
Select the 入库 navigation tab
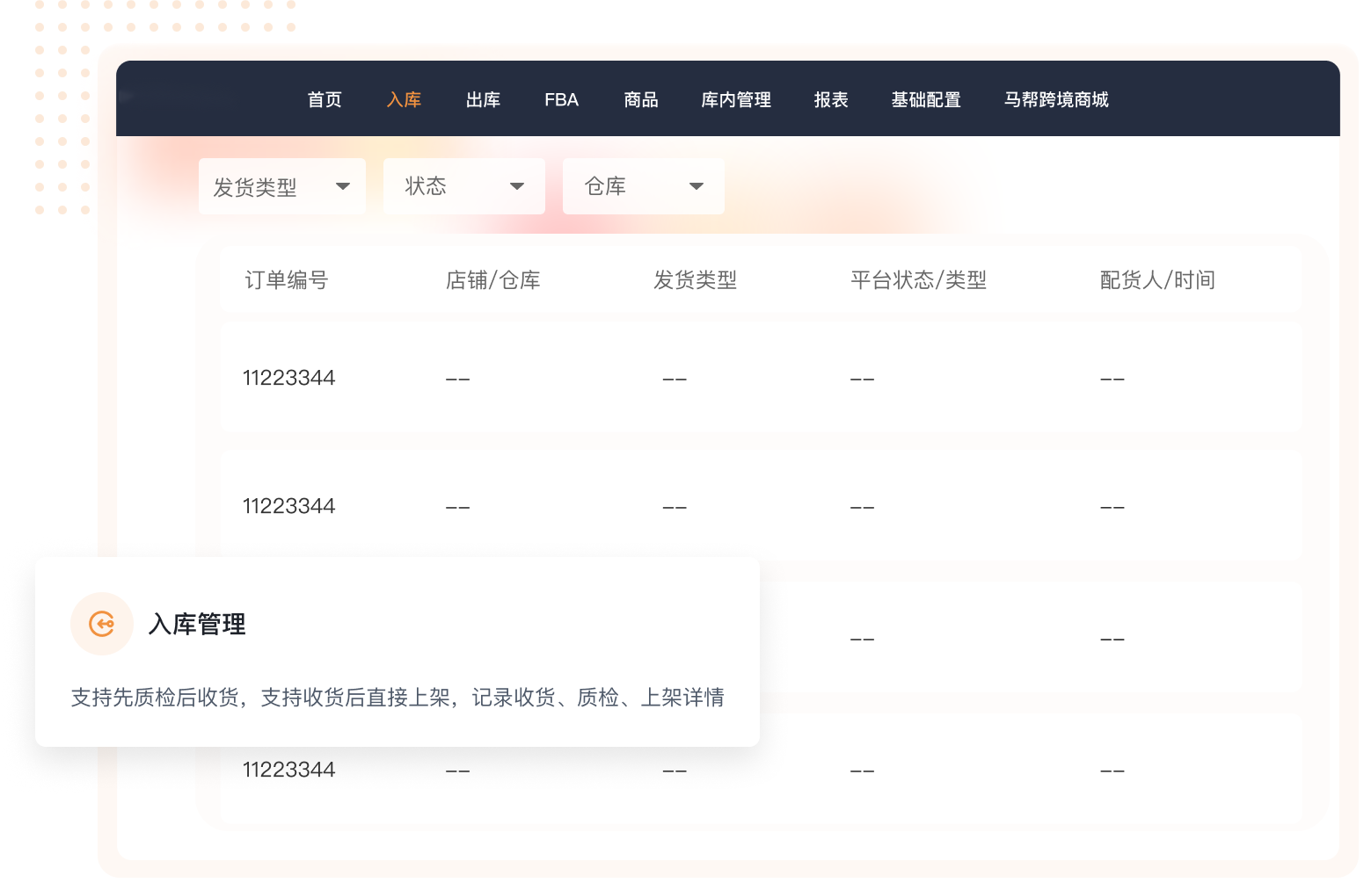click(x=404, y=100)
